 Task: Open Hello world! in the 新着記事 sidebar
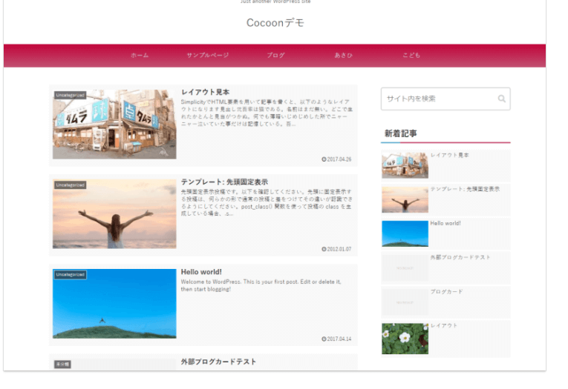445,224
